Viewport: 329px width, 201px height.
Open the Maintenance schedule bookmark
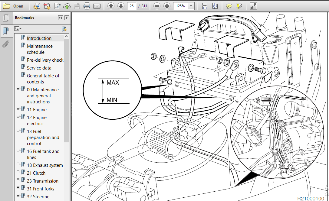point(40,49)
